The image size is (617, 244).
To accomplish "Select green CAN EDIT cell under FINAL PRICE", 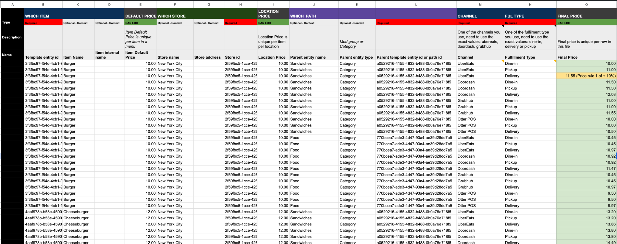I will tap(586, 23).
